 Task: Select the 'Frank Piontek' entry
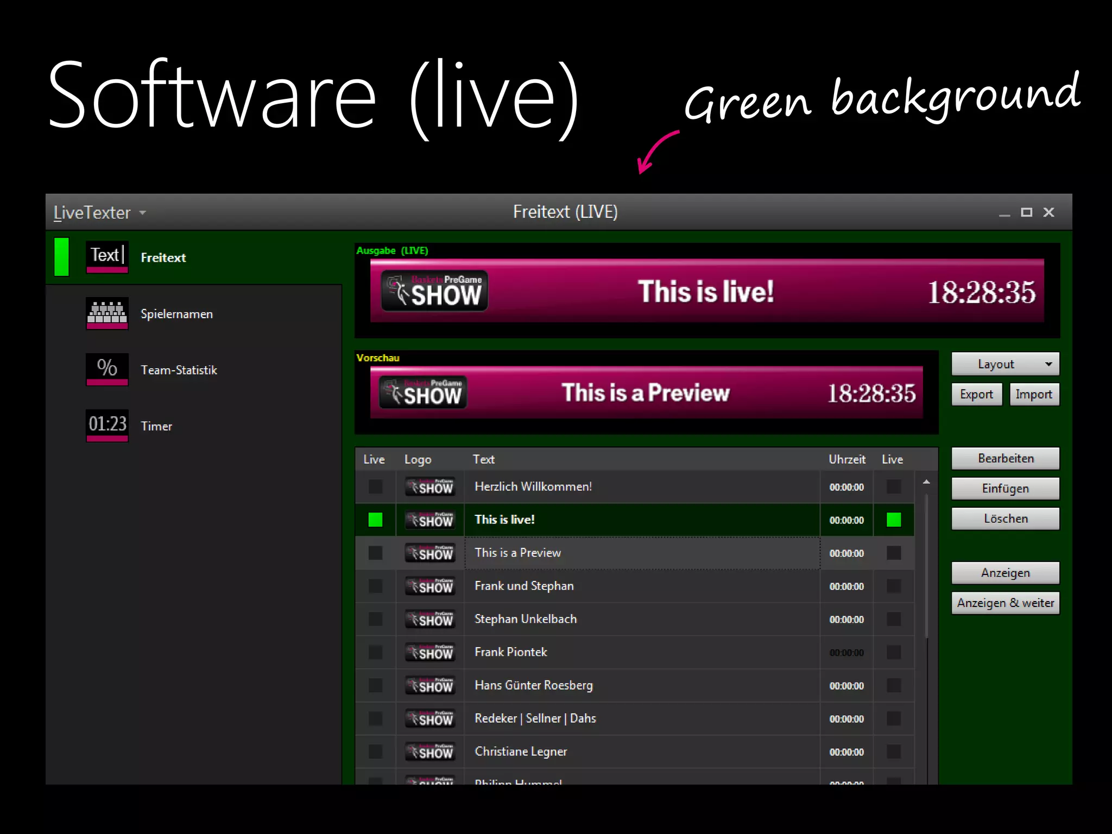click(x=642, y=652)
